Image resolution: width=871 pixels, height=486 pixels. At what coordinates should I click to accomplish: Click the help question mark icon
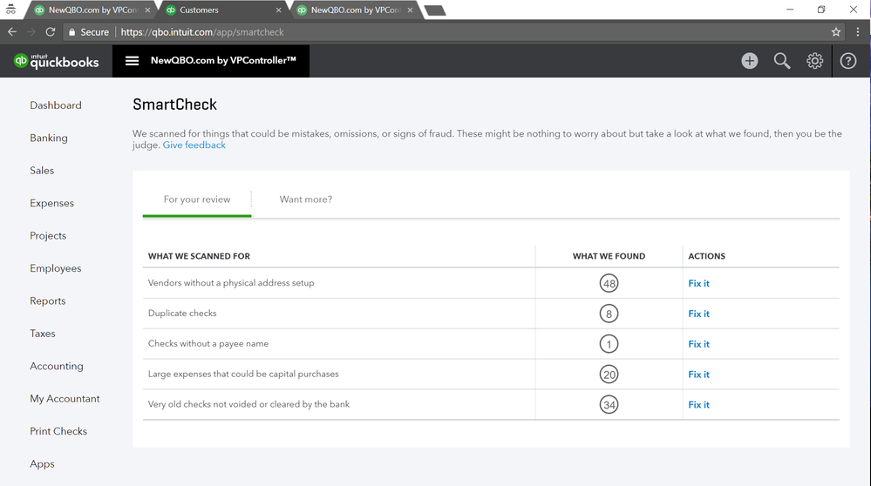tap(848, 61)
